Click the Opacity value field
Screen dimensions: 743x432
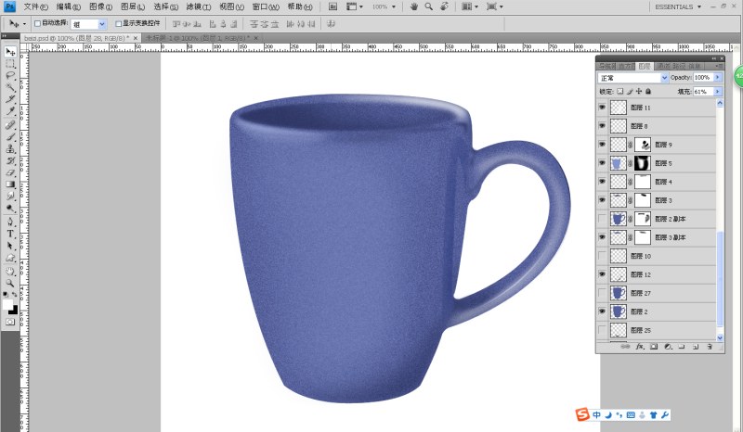point(703,78)
